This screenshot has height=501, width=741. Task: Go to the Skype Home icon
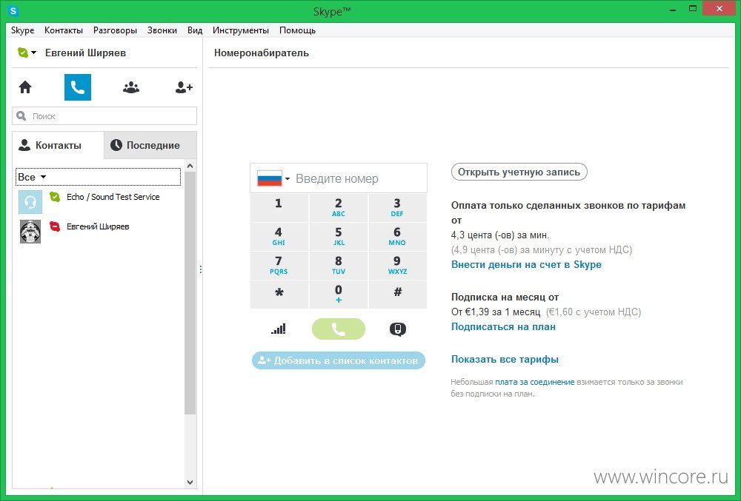[x=25, y=87]
